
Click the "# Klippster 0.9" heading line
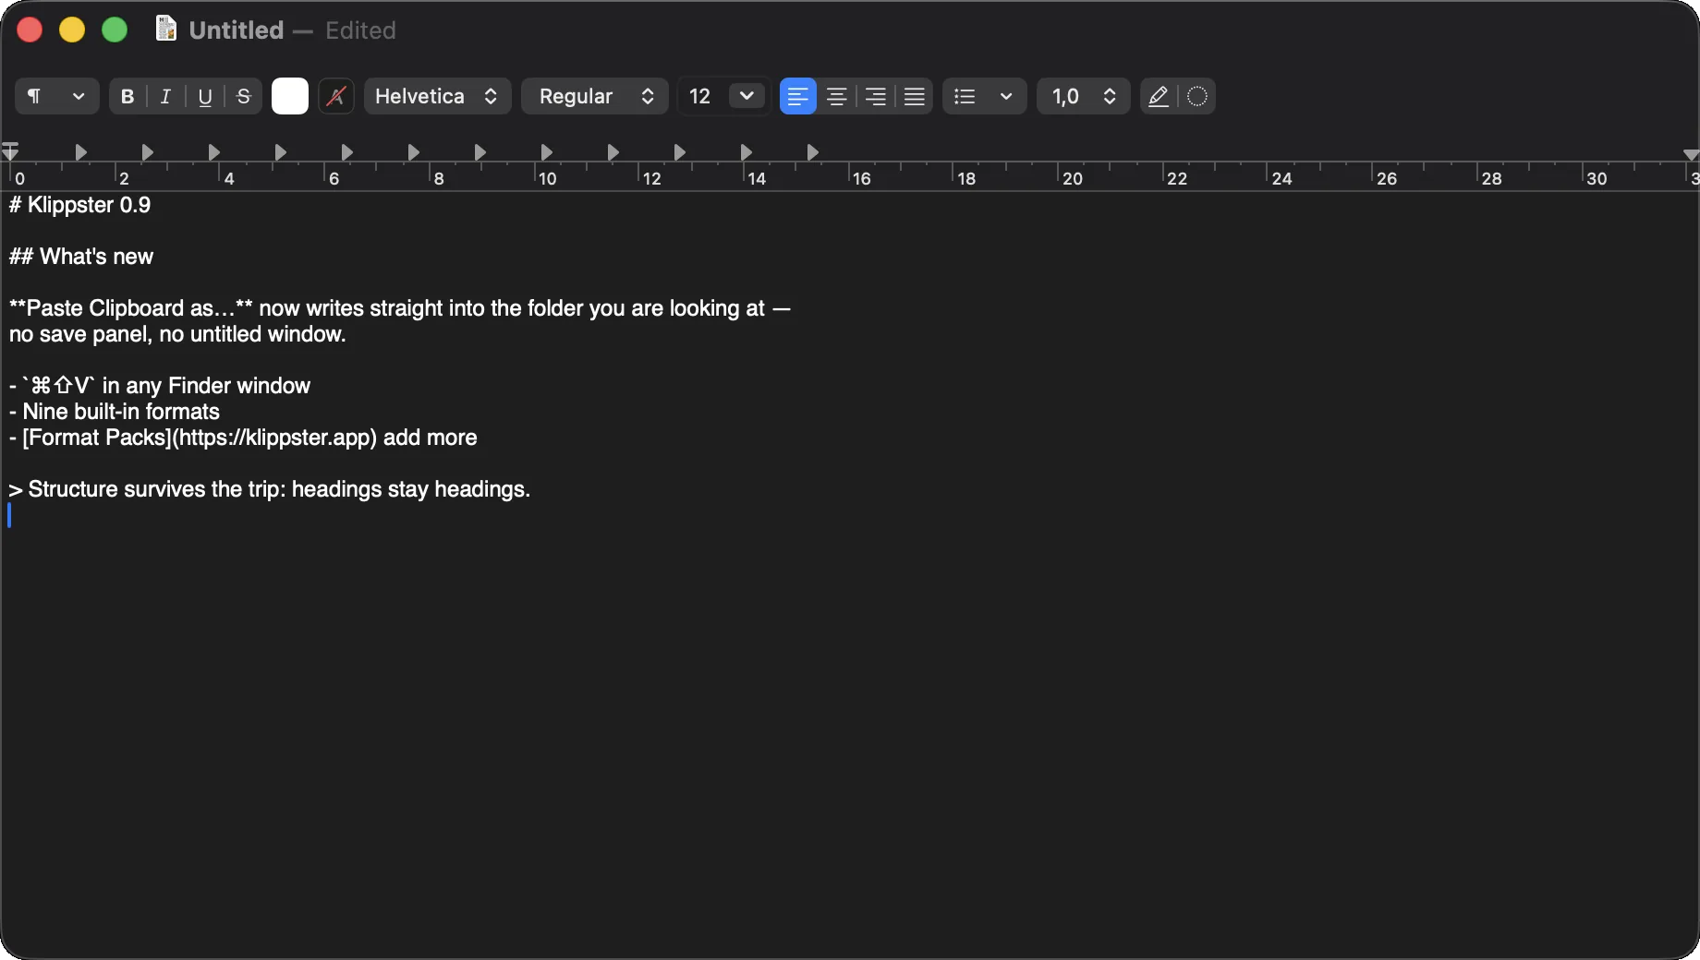[79, 205]
